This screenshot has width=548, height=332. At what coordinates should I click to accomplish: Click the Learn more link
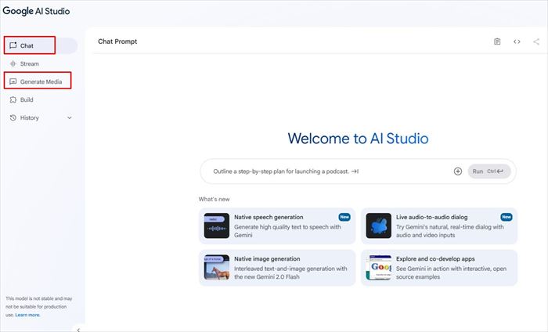(x=27, y=315)
